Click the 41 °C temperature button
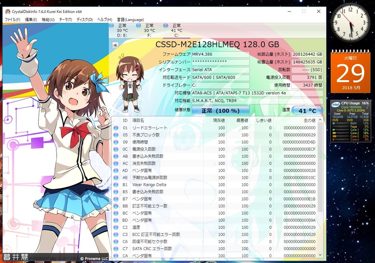 tap(307, 111)
